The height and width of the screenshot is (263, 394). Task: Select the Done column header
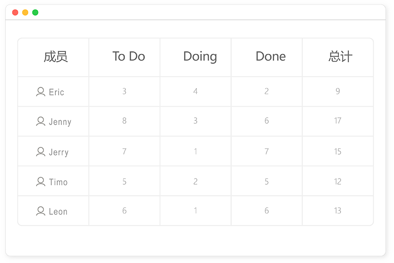[270, 56]
